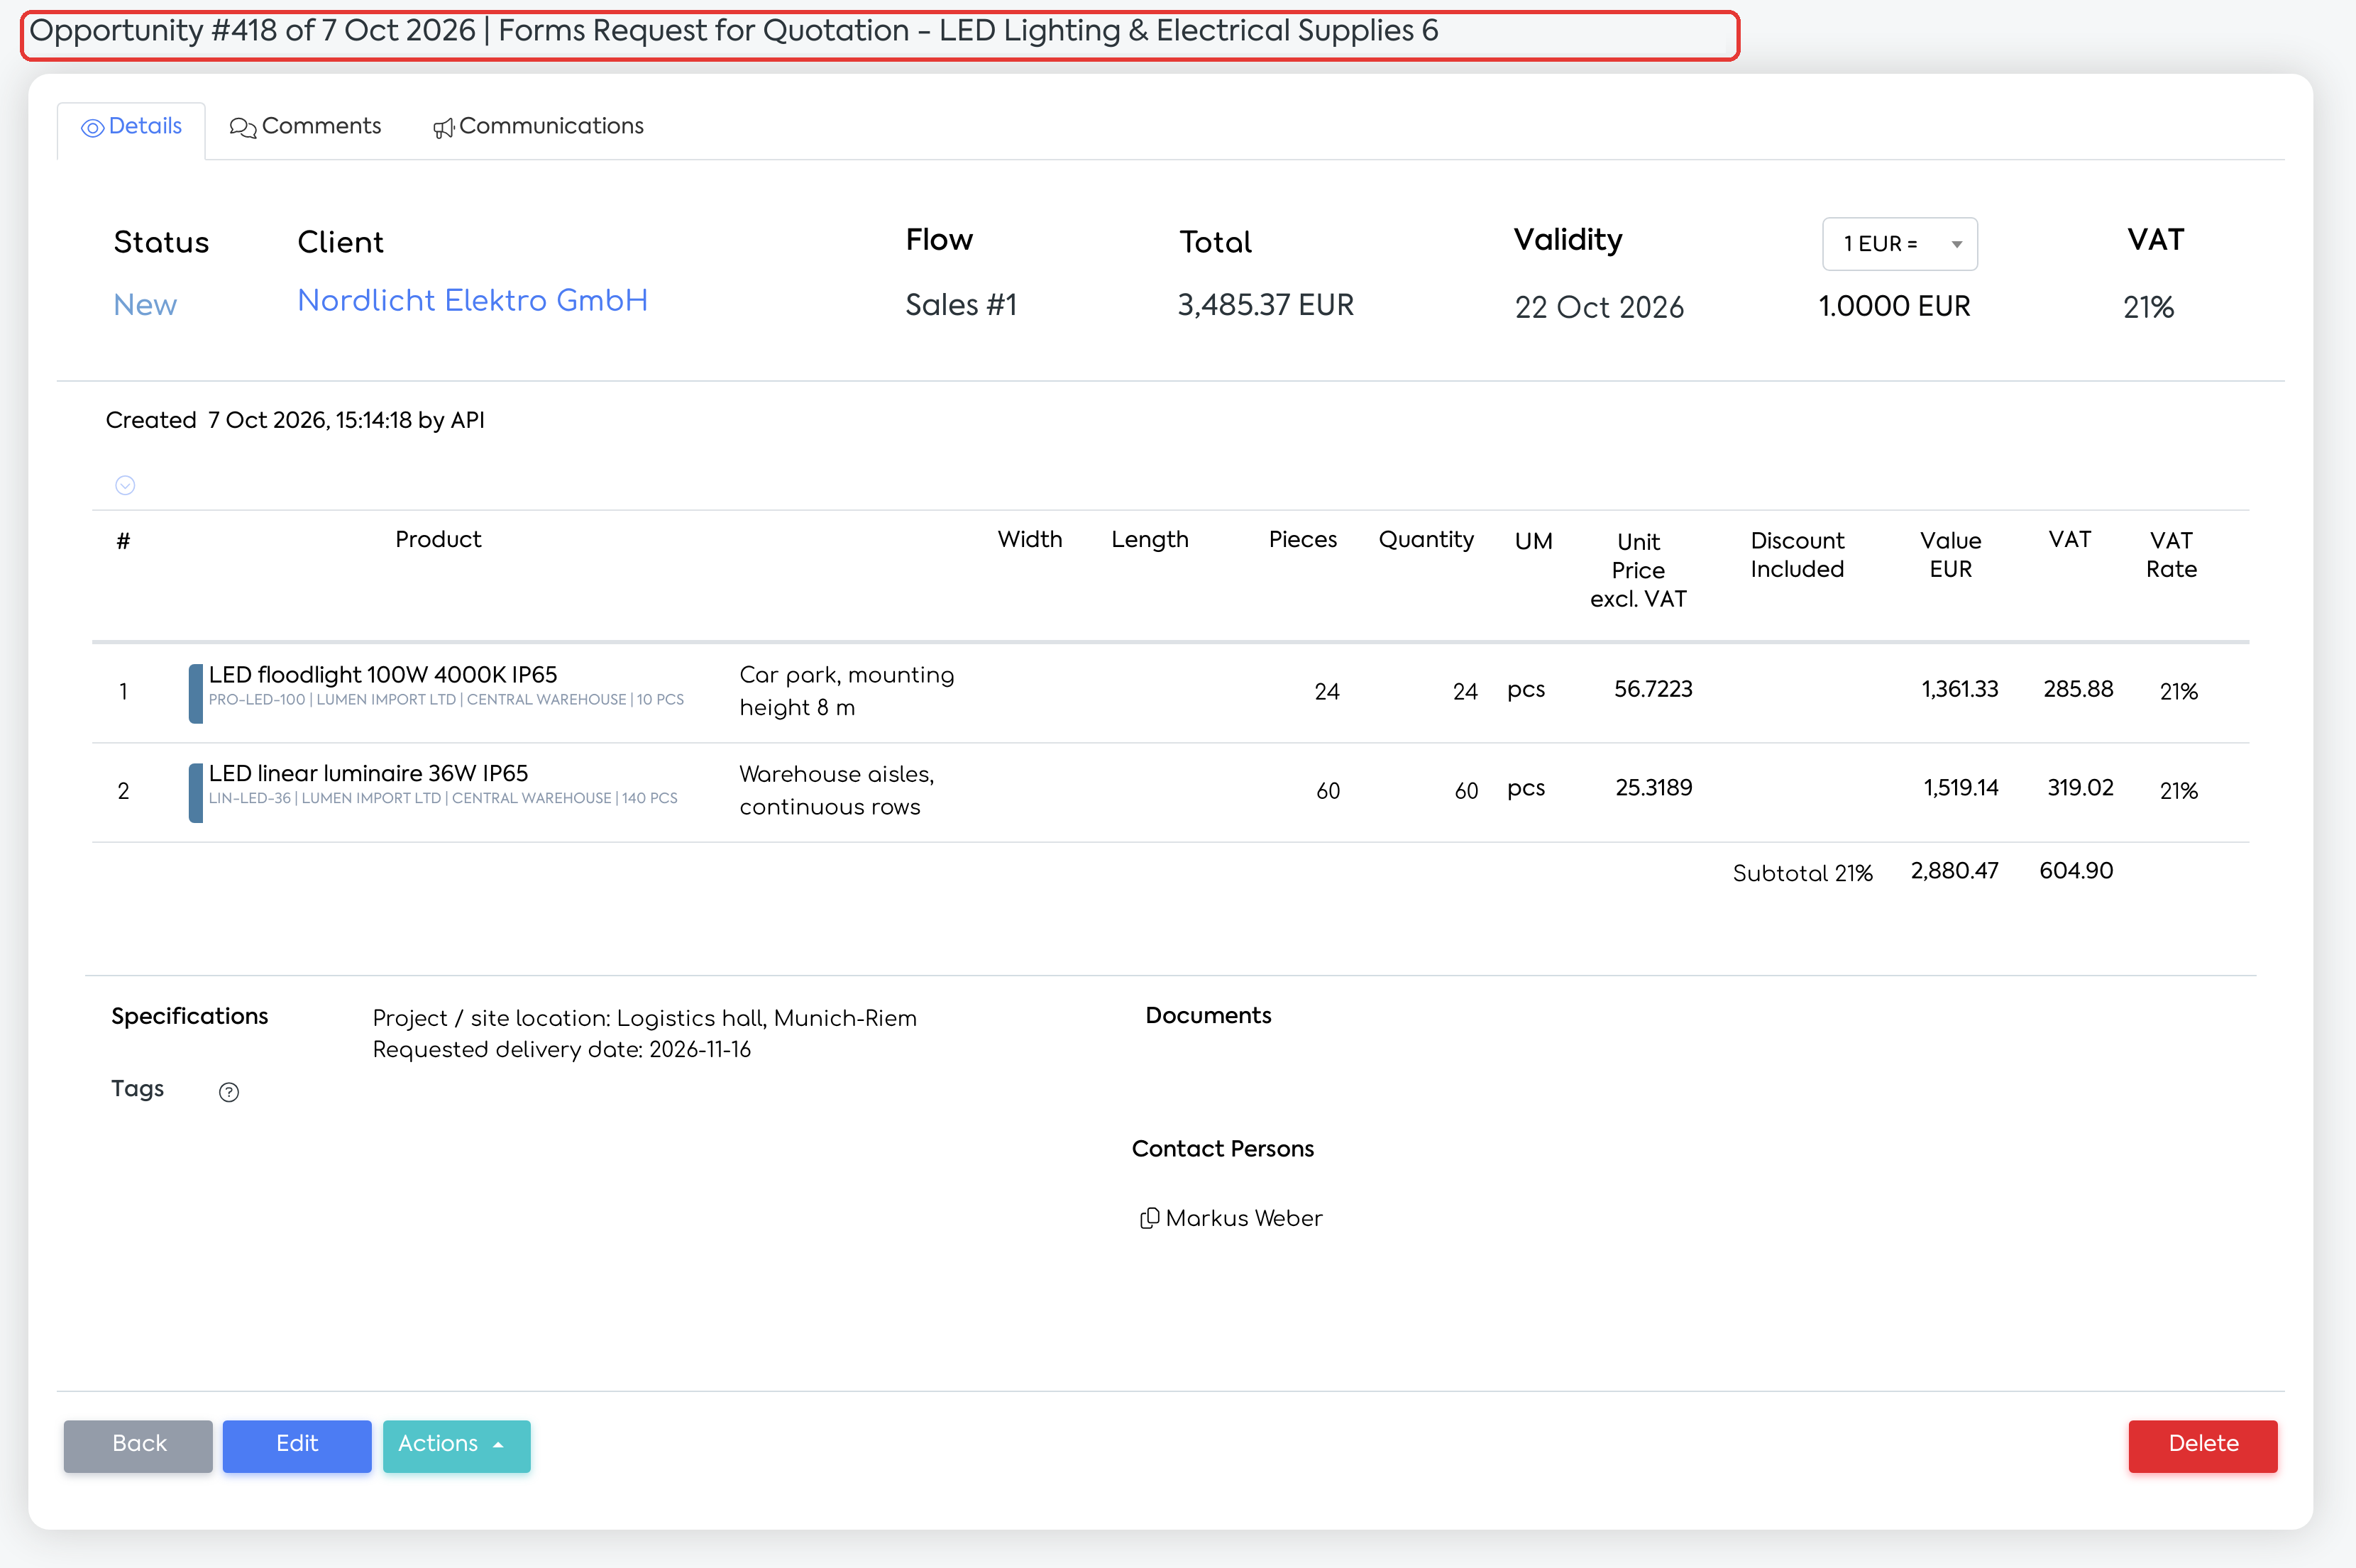
Task: Select LED floodlight 100W 4000K IP65 product
Action: [383, 675]
